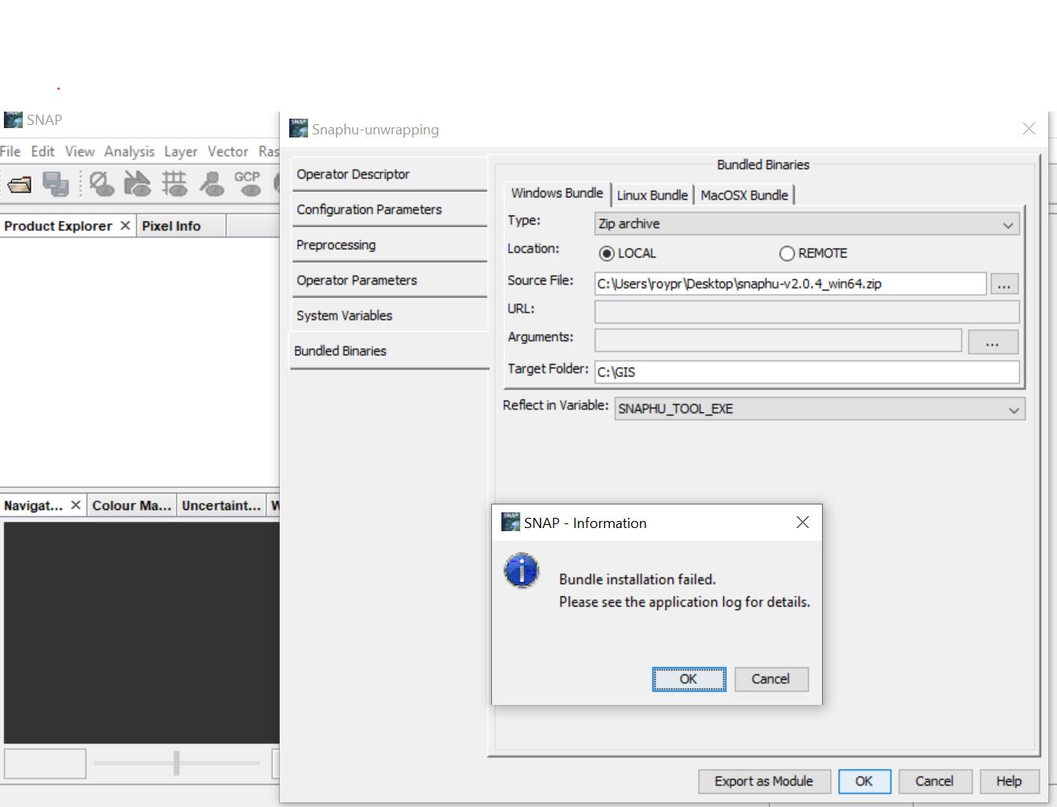This screenshot has height=807, width=1057.
Task: Open the Operator Parameters section
Action: click(357, 281)
